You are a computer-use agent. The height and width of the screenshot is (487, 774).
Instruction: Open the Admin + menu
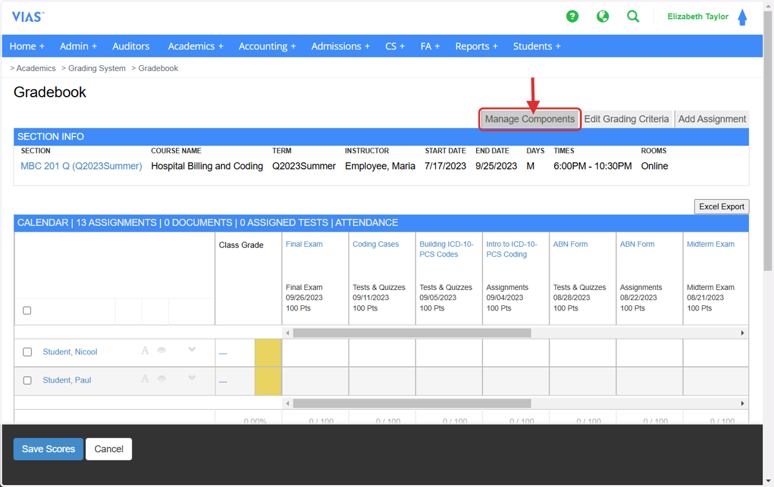(78, 46)
